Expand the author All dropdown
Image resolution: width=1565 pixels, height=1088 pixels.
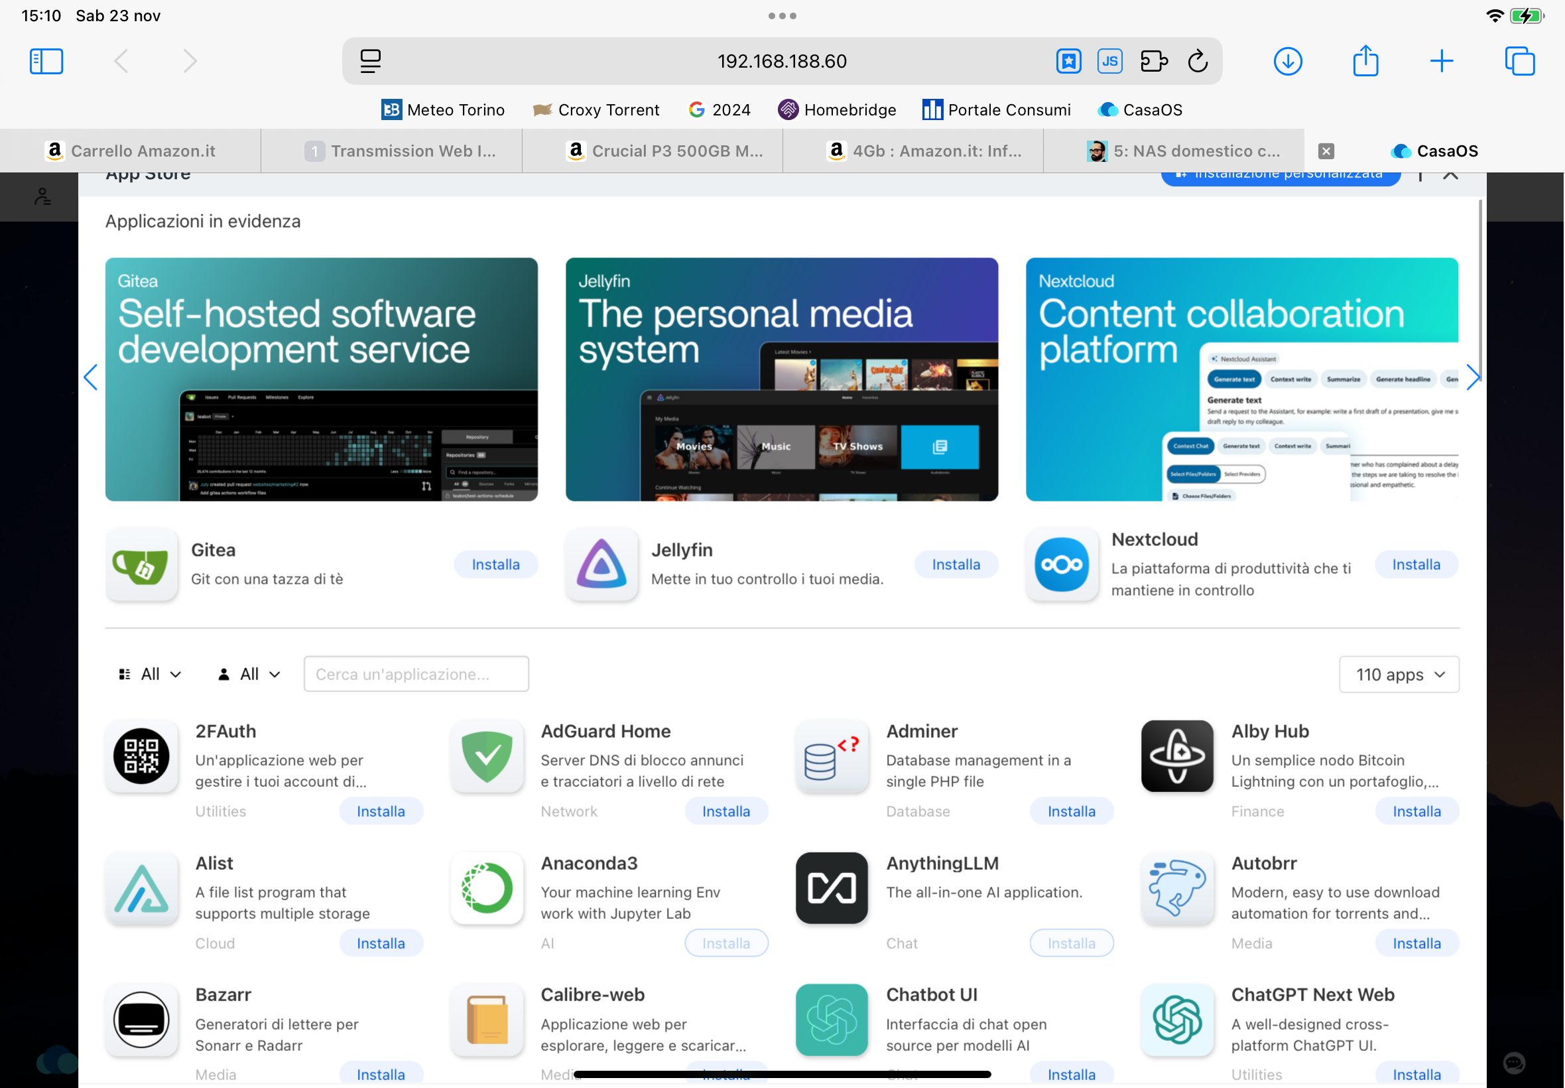249,674
